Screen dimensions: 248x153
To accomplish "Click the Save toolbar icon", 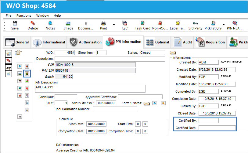I will [x=15, y=23].
